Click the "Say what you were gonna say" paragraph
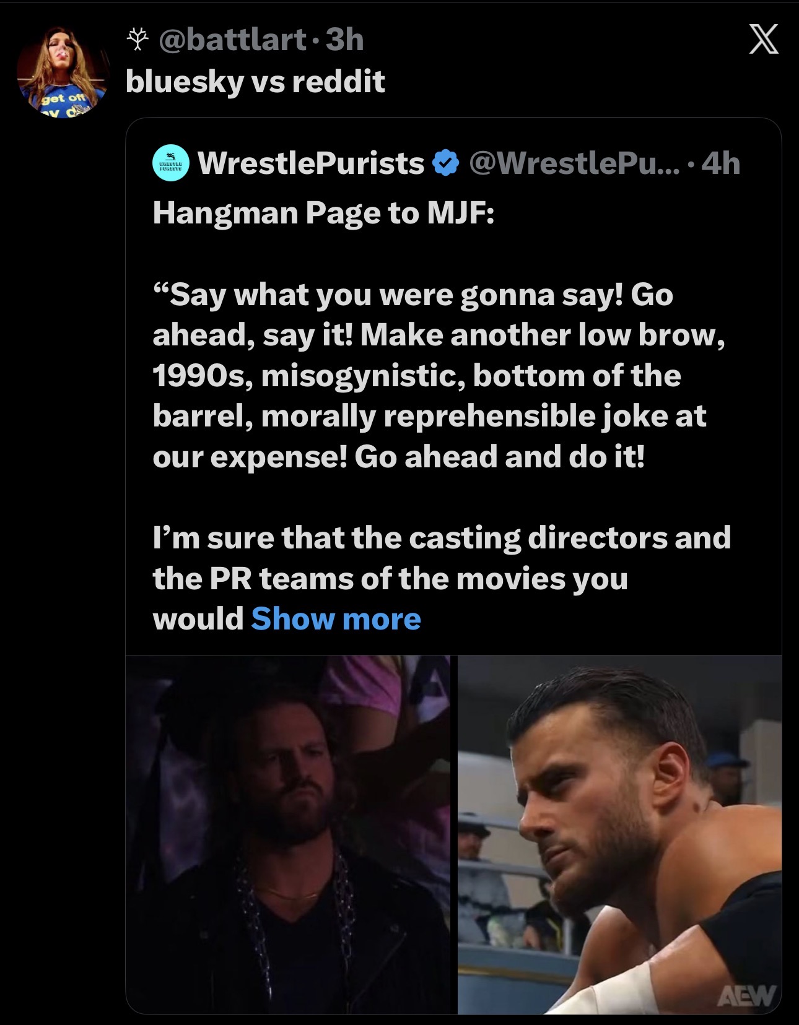 434,375
